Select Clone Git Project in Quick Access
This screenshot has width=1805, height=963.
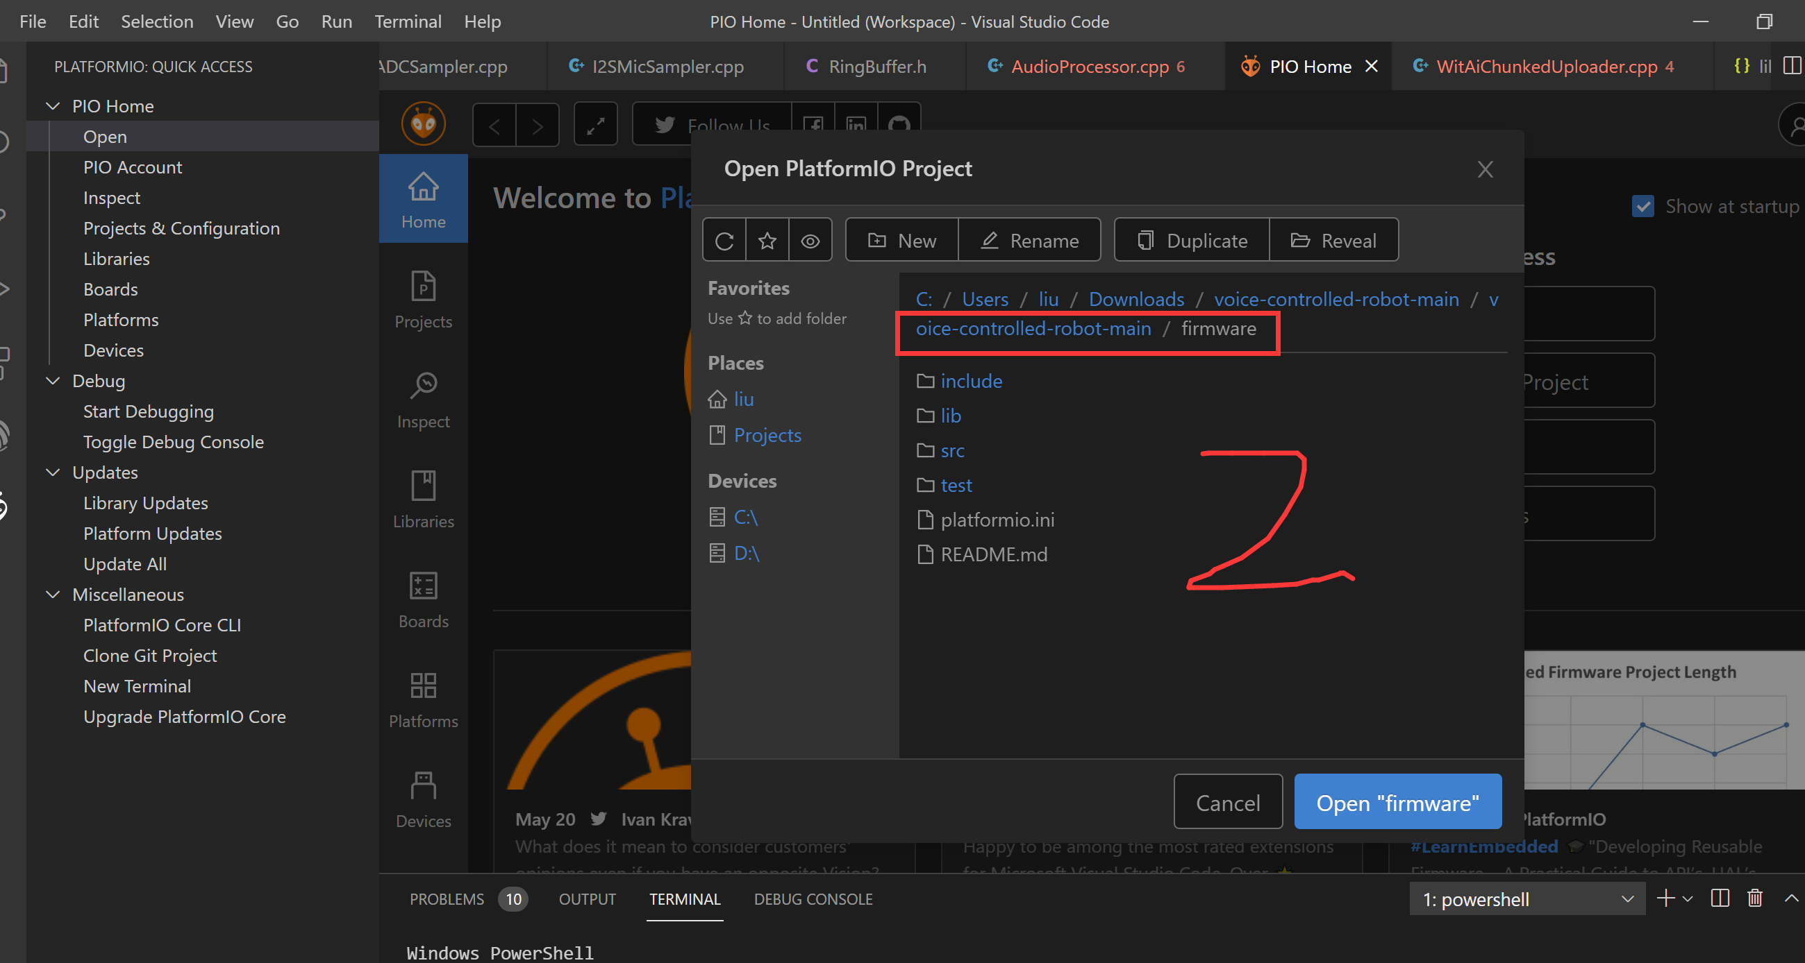tap(150, 655)
